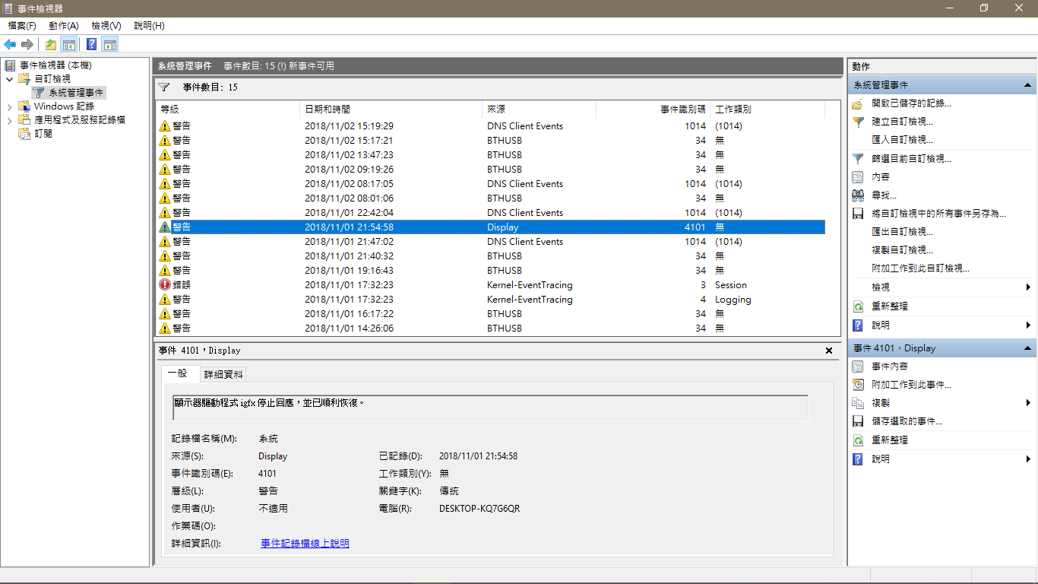This screenshot has height=584, width=1038.
Task: Click the save disk icon for 將自訂檢視中的所有事件另存為
Action: pyautogui.click(x=858, y=214)
